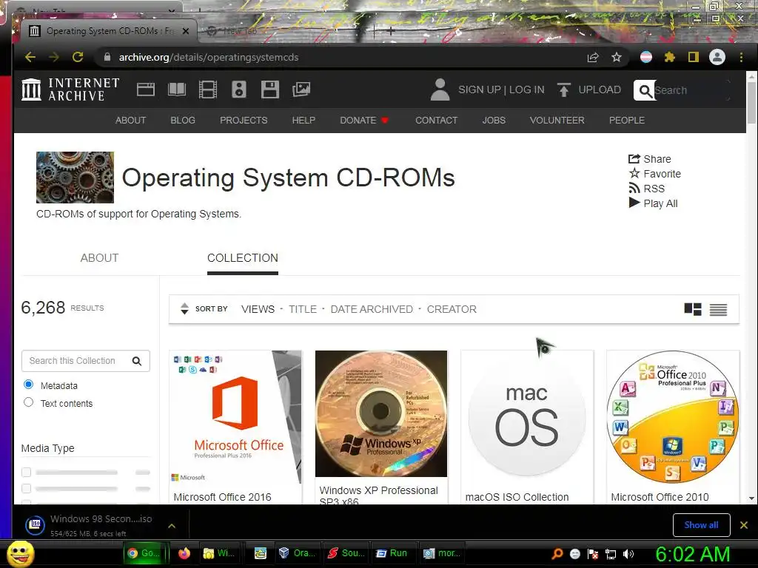Open the Web media type icon
The width and height of the screenshot is (758, 568).
pyautogui.click(x=146, y=89)
